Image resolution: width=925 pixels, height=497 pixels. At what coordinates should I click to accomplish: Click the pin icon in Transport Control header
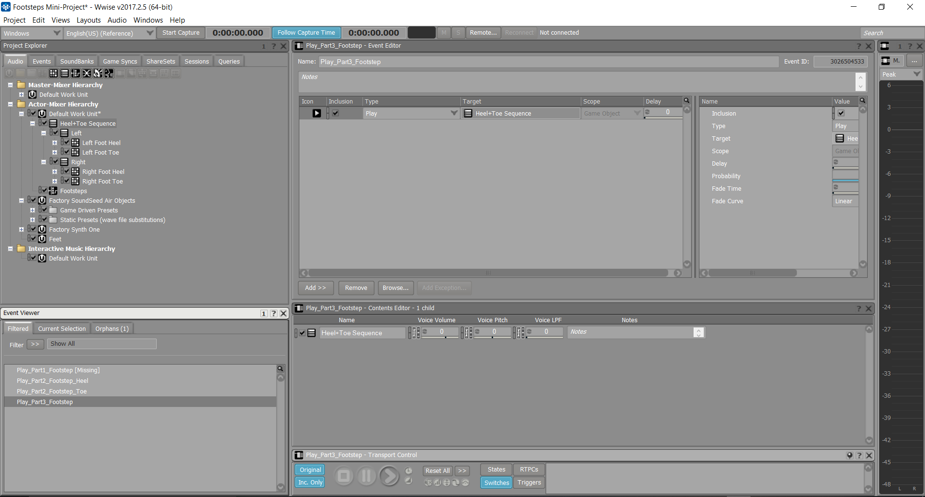849,455
